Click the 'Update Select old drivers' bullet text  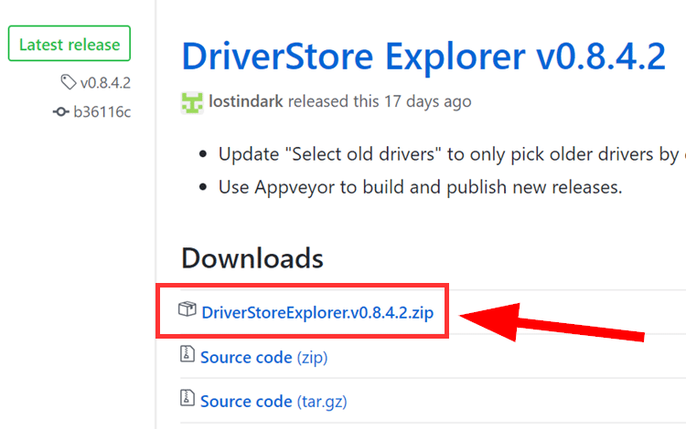(452, 154)
